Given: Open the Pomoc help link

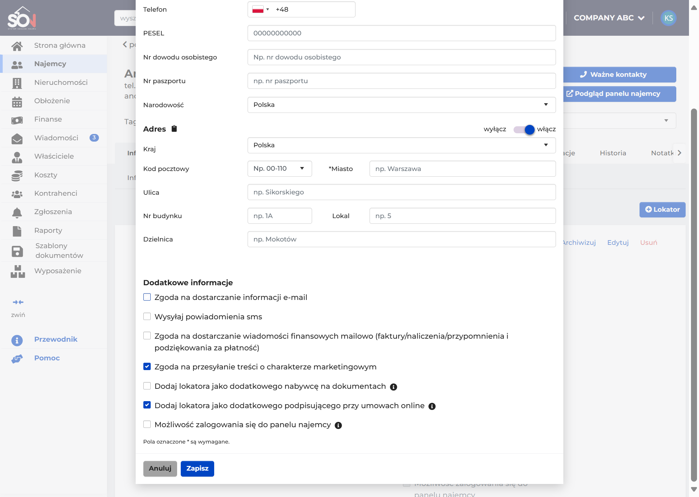Looking at the screenshot, I should [47, 358].
